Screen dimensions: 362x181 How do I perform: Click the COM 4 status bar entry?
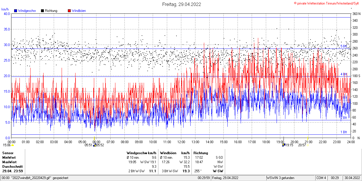click(x=321, y=178)
